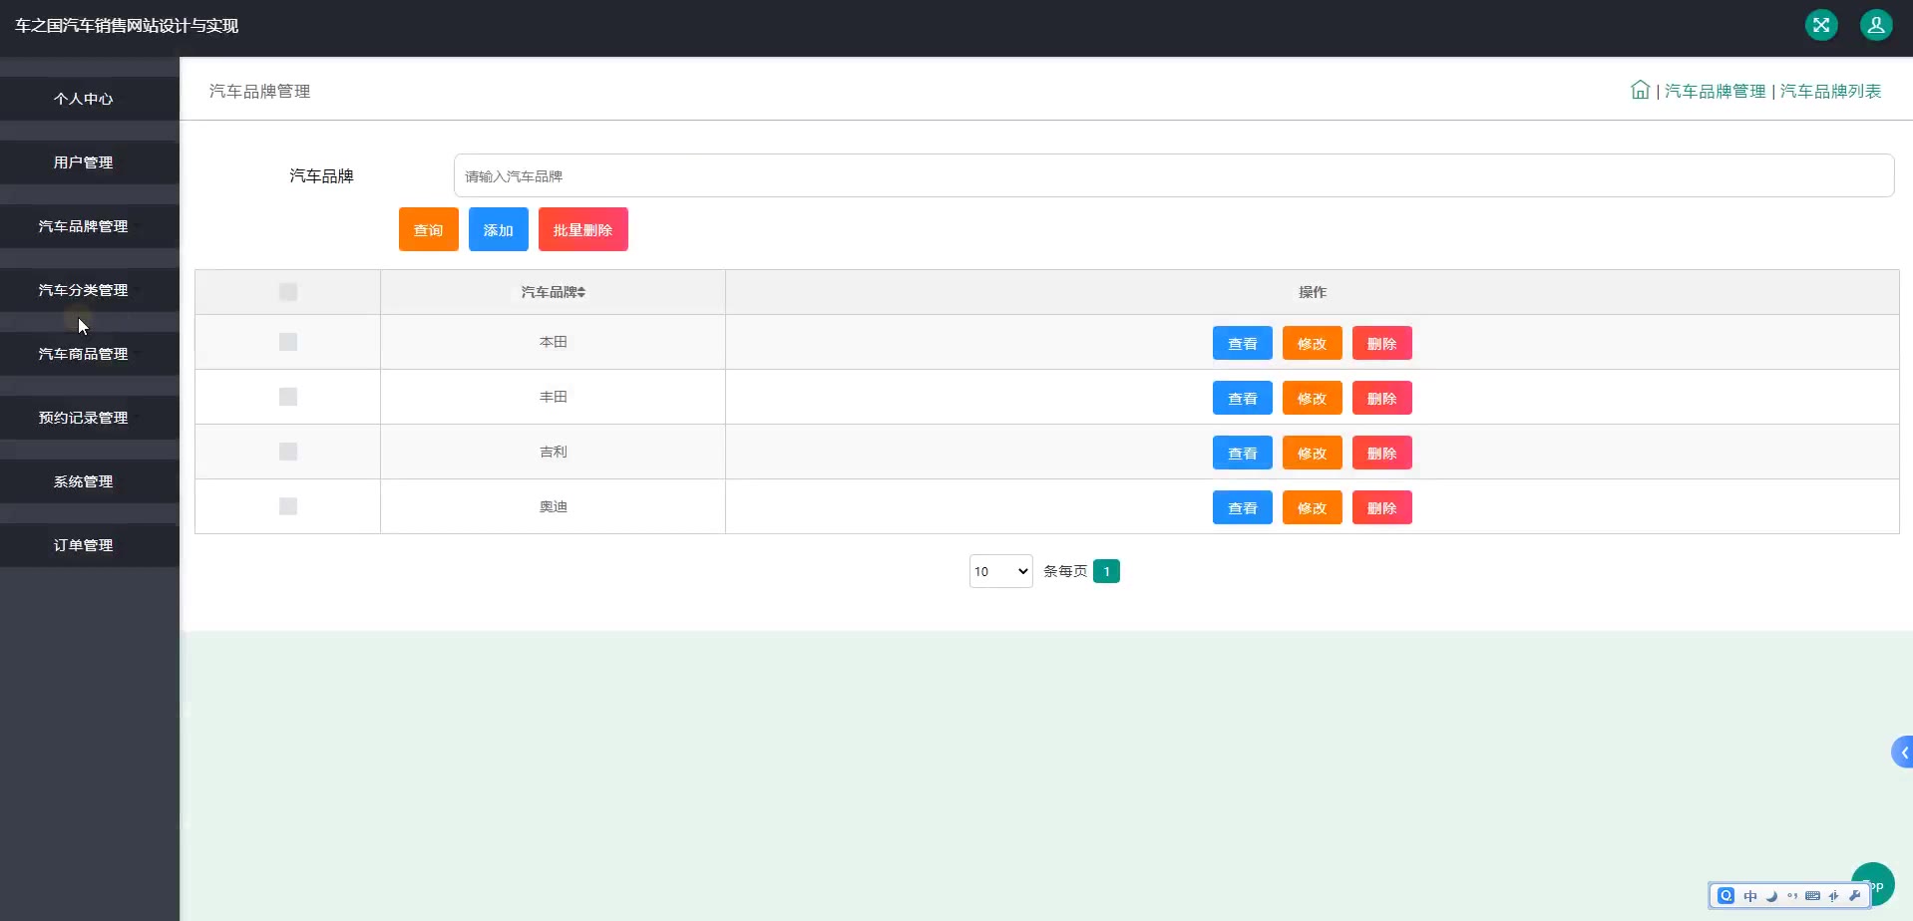Open the user profile icon in header

(1876, 25)
